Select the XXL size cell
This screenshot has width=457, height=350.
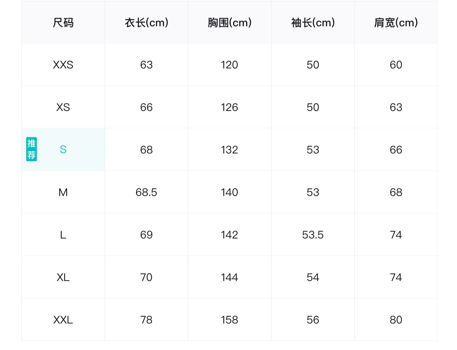click(x=63, y=320)
